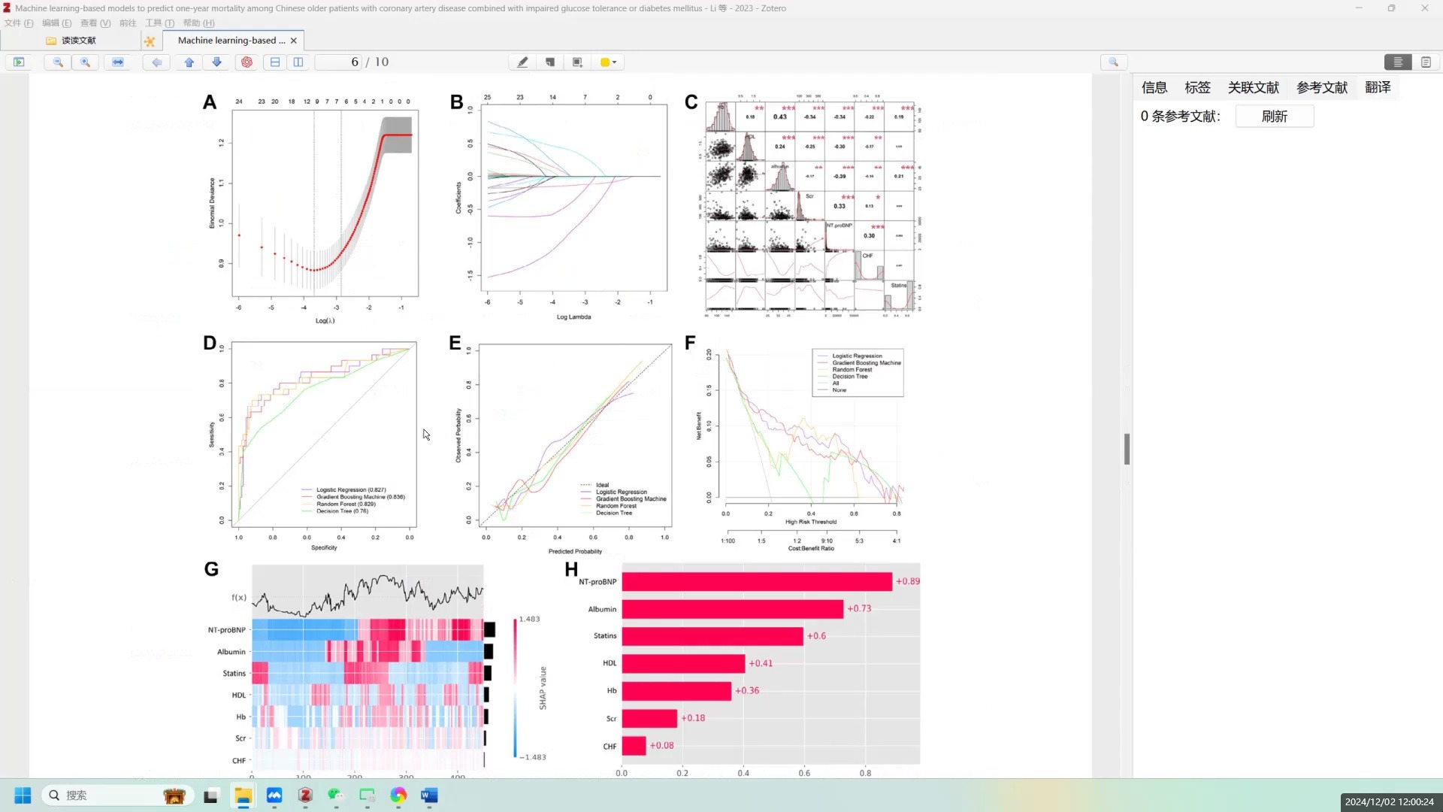Toggle horizontal split view
This screenshot has width=1443, height=812.
point(275,62)
